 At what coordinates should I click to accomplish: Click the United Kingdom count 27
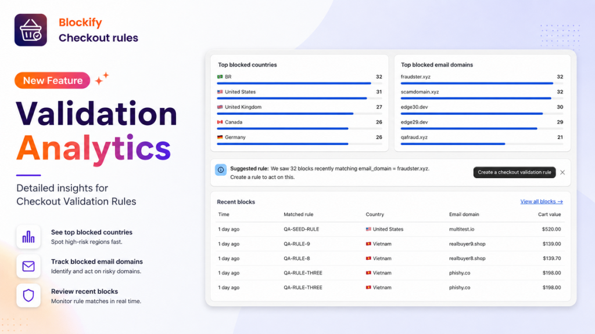click(379, 107)
